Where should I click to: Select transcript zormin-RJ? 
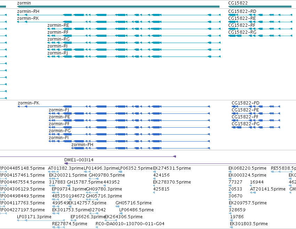[x=58, y=53]
